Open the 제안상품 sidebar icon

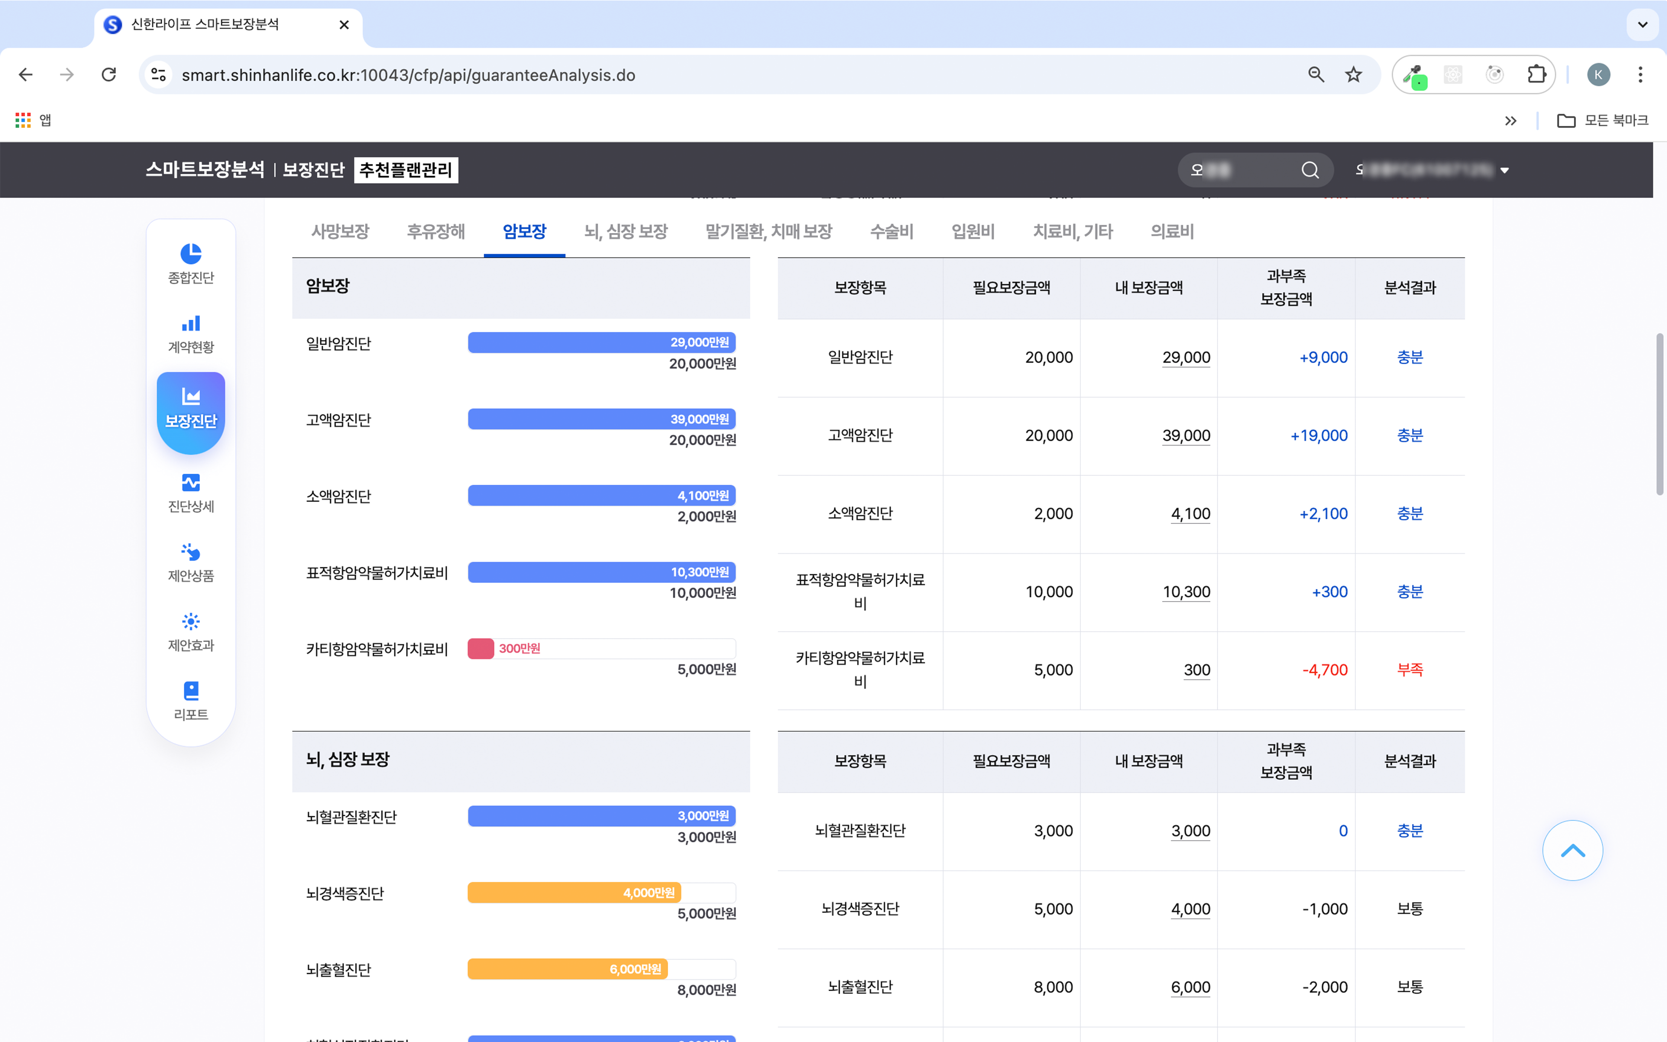click(191, 553)
